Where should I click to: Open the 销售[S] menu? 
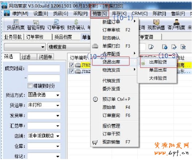pyautogui.click(x=100, y=13)
